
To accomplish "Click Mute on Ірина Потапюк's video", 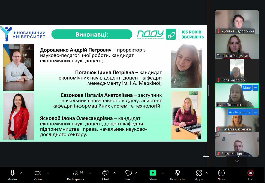I will (246, 88).
